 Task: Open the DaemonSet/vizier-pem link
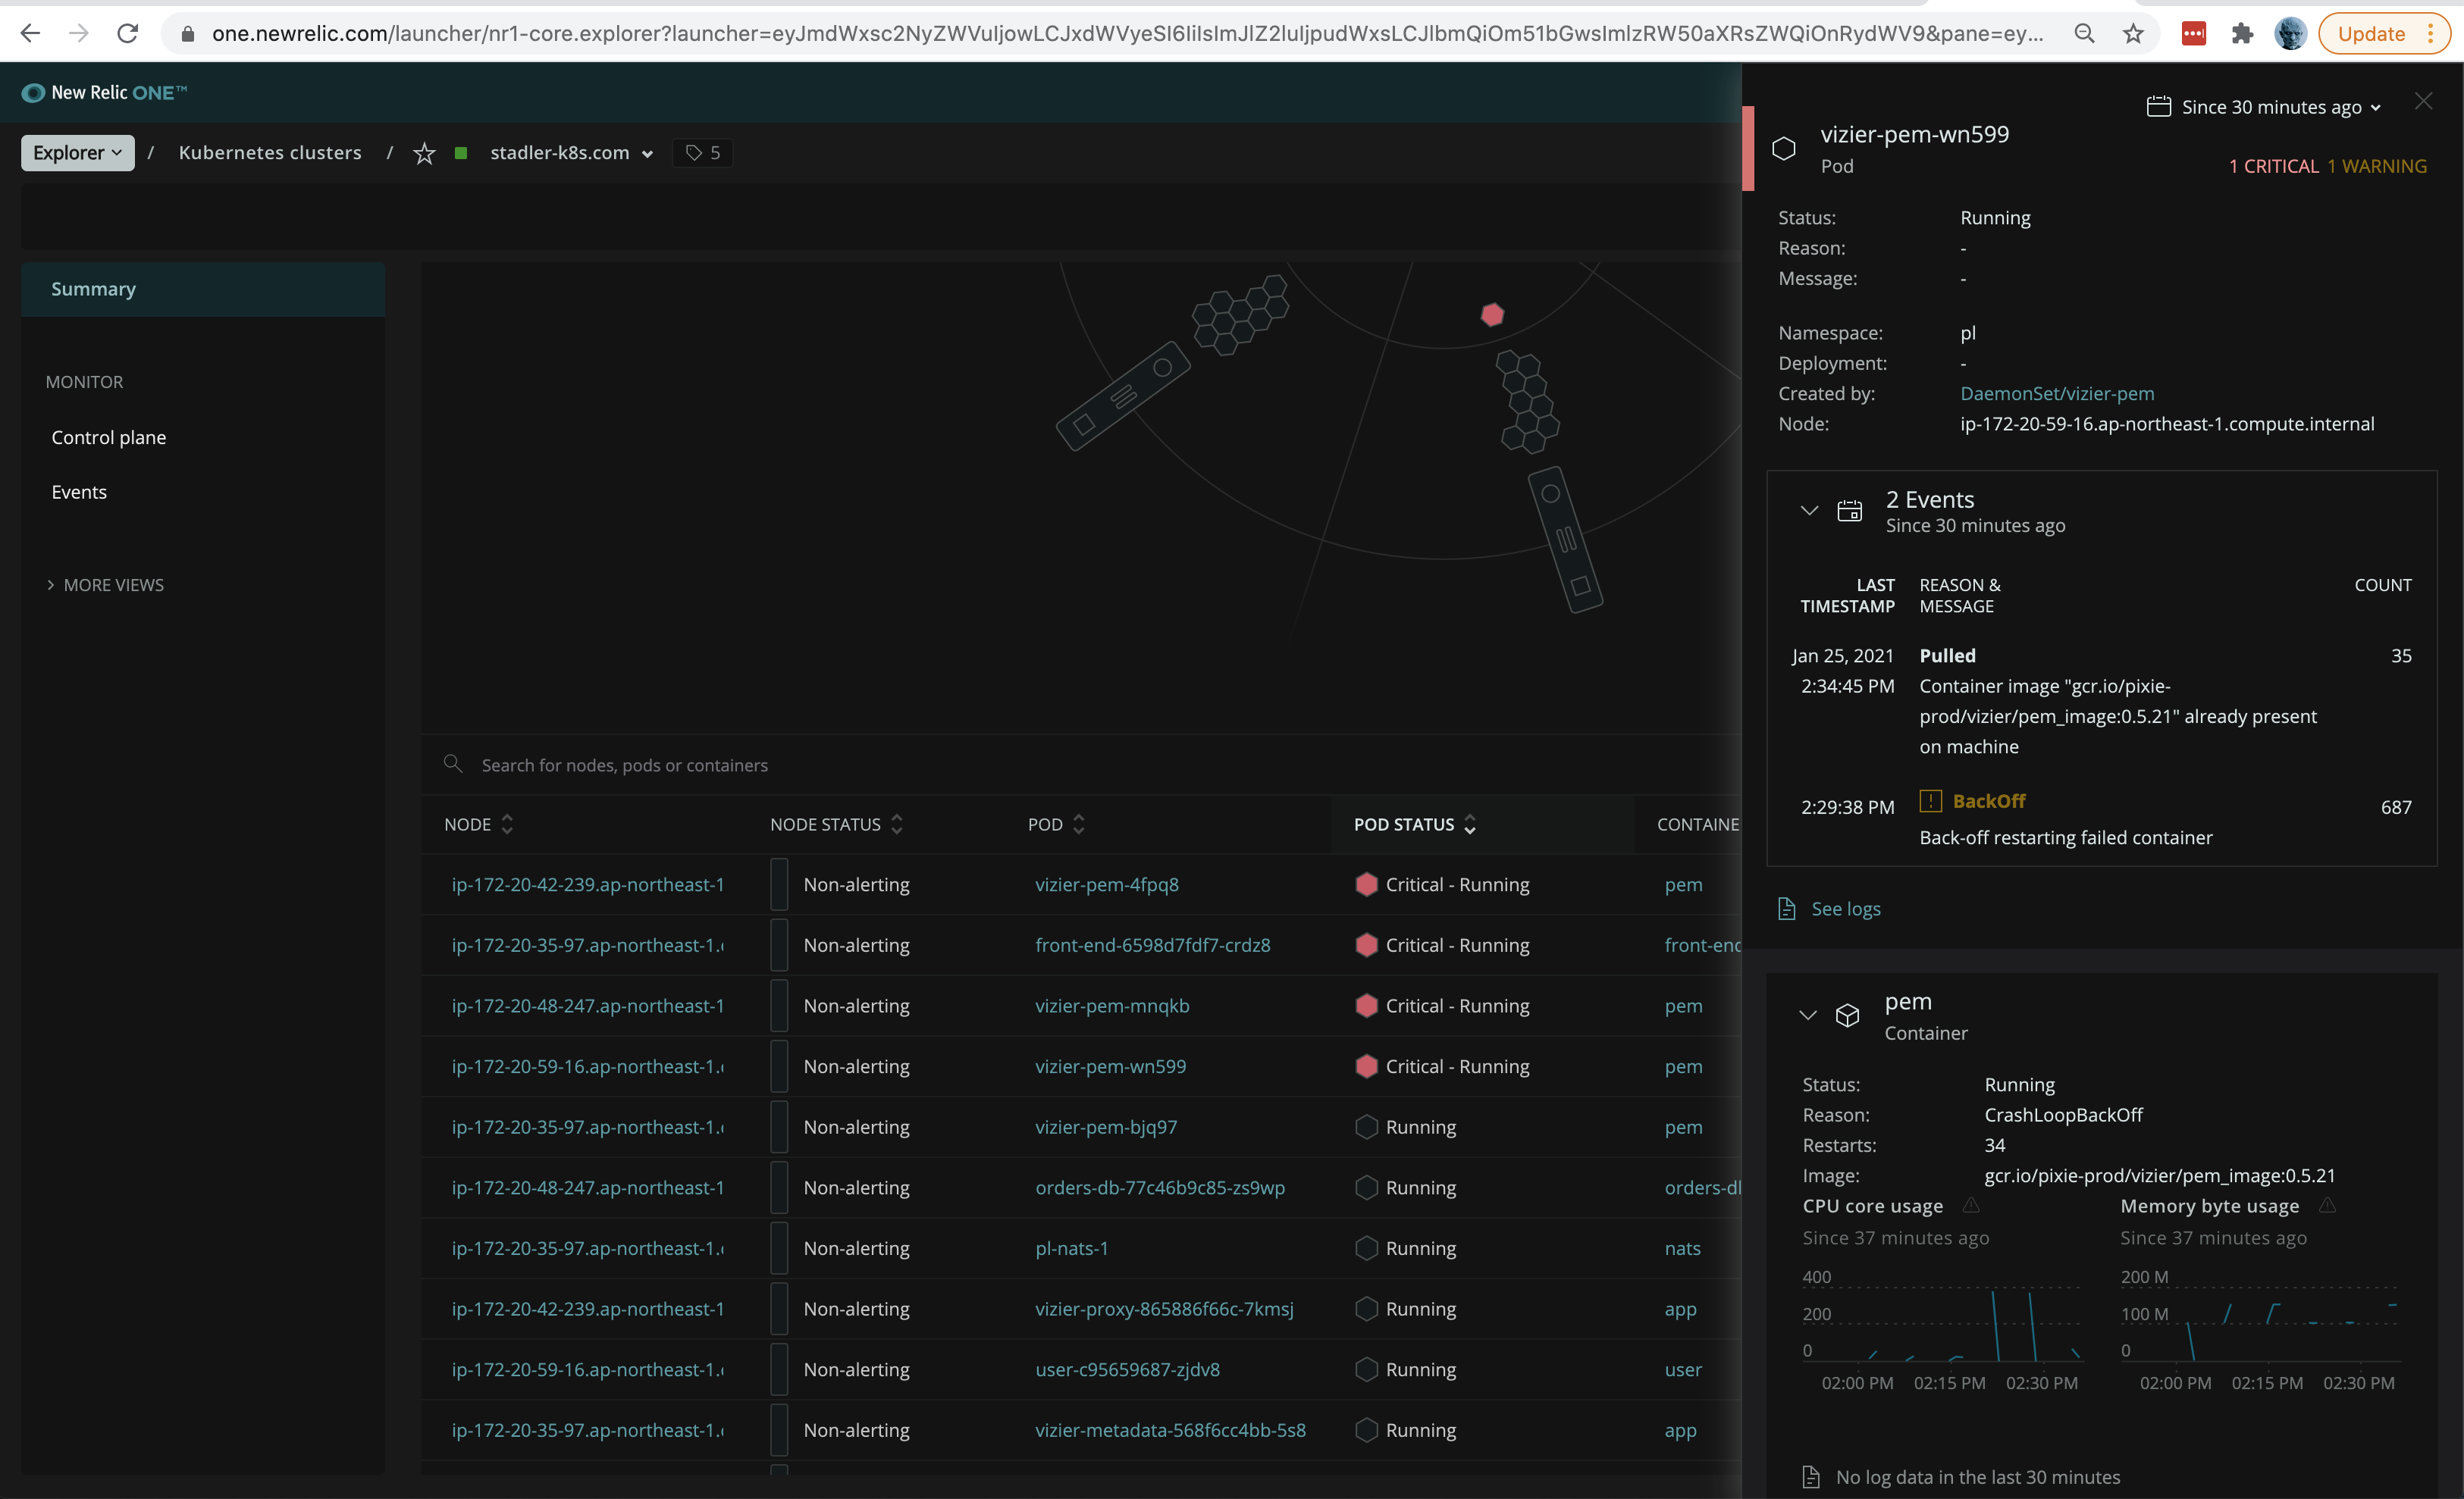[2056, 393]
